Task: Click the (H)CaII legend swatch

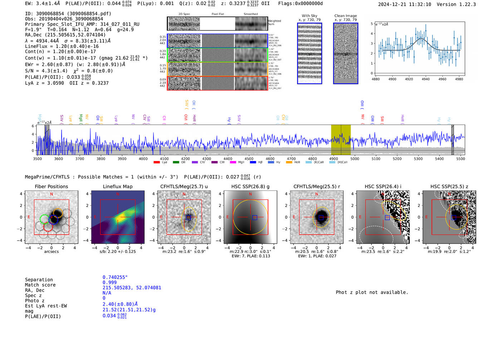Action: 332,162
